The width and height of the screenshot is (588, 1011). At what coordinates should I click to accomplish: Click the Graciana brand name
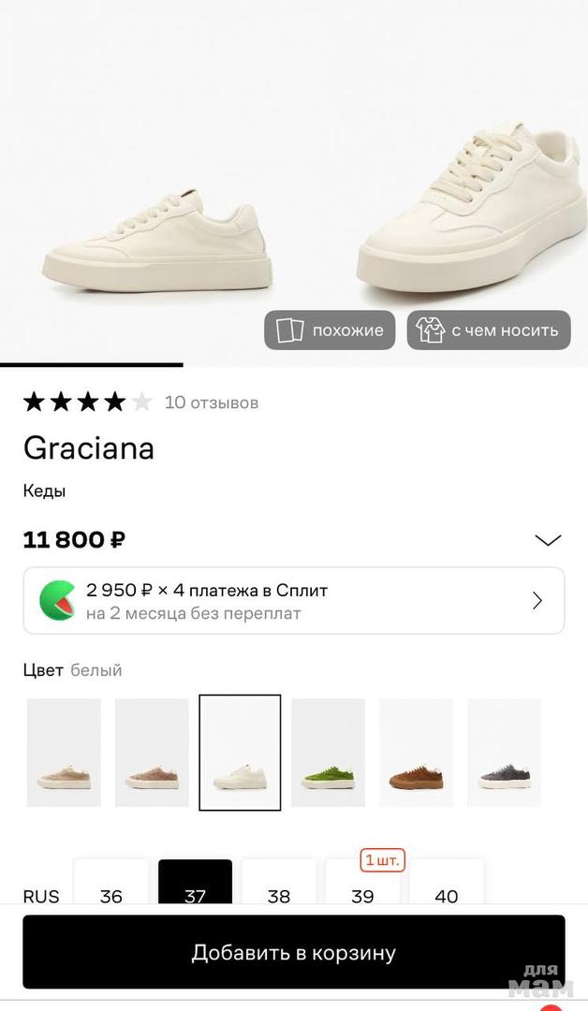tap(89, 448)
